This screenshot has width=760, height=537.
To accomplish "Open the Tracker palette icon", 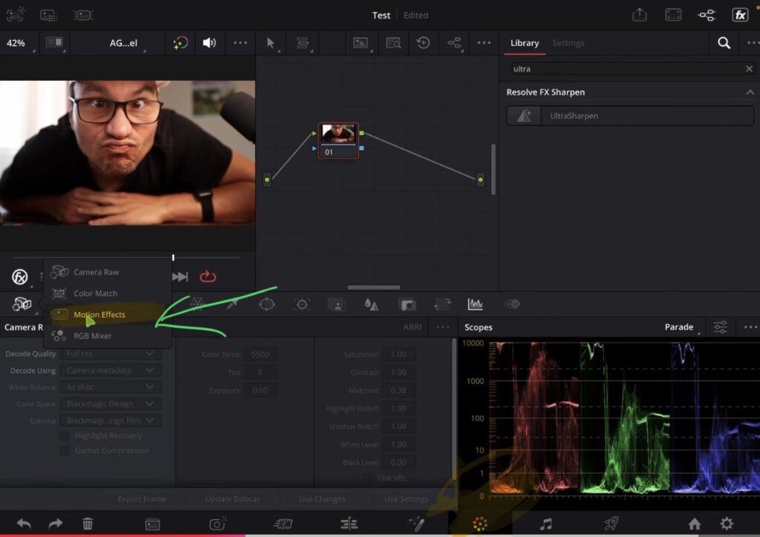I will [301, 305].
